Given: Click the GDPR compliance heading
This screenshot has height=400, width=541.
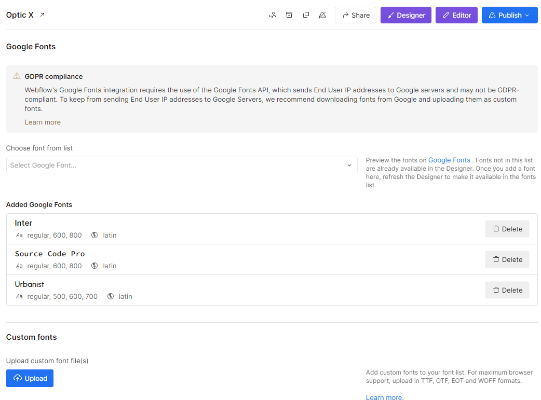Looking at the screenshot, I should click(53, 77).
